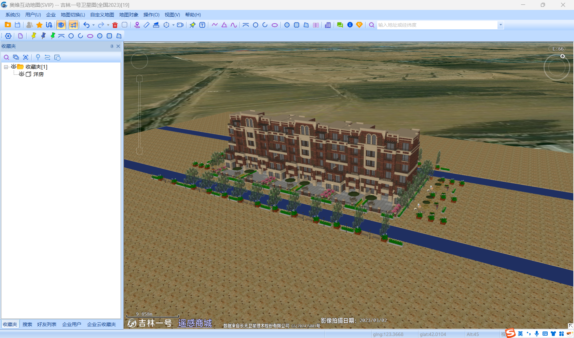Select the yellow pushpin marker tool
This screenshot has height=338, width=574.
coord(193,25)
